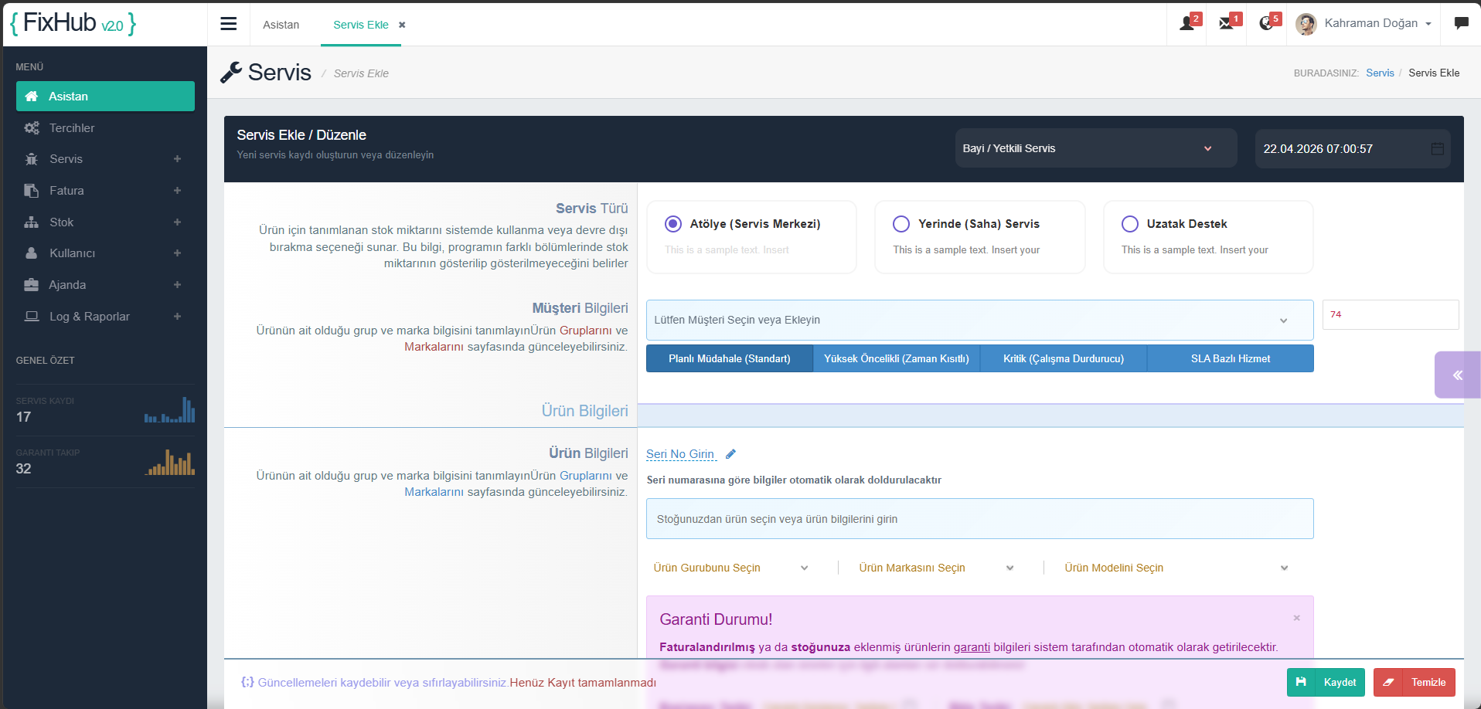Choose Planlı Müdahale (Standart) priority

730,358
